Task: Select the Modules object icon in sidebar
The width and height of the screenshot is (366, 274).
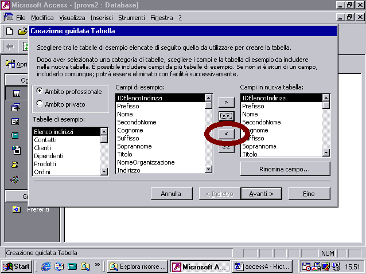Action: click(x=15, y=179)
